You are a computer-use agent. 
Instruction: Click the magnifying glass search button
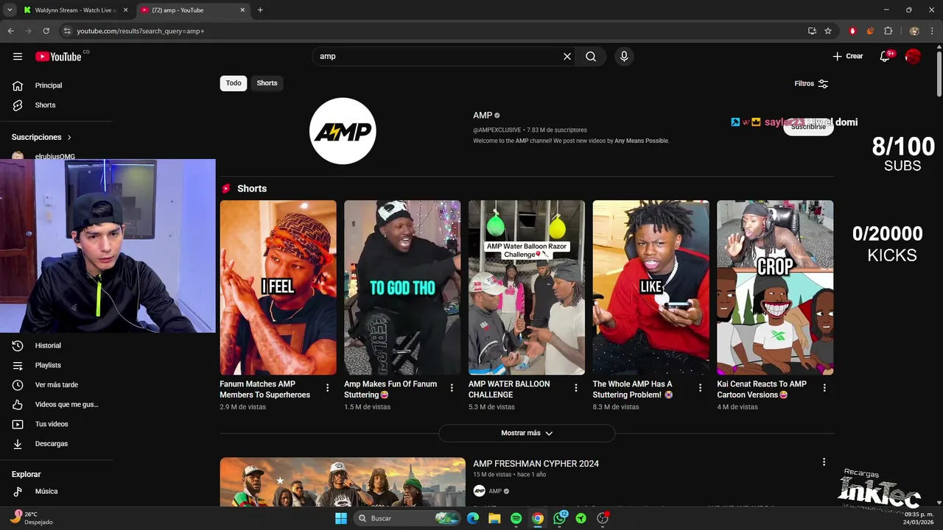591,57
